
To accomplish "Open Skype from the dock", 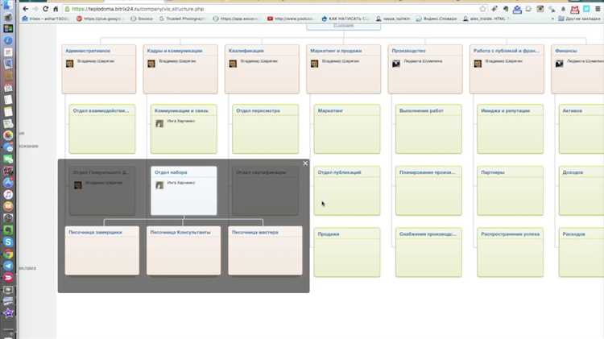I will 8,242.
